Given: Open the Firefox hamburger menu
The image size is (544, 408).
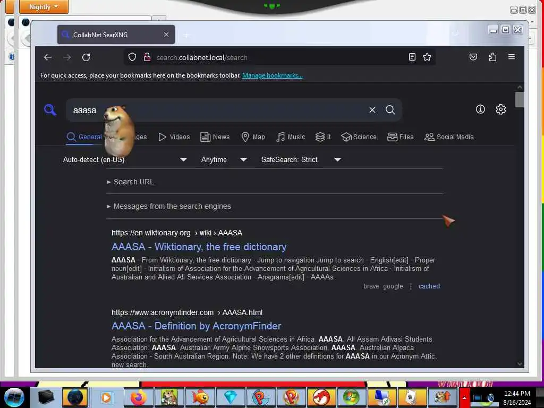Looking at the screenshot, I should tap(512, 56).
